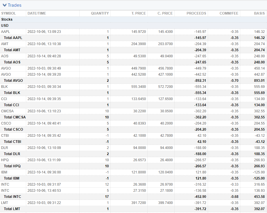Select the AOS symbol cell
The height and width of the screenshot is (213, 267).
coord(5,56)
